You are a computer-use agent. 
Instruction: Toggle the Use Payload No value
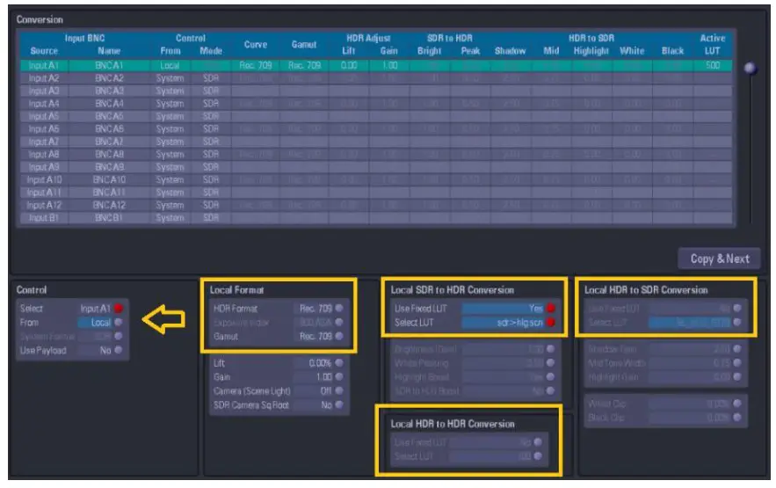(95, 351)
